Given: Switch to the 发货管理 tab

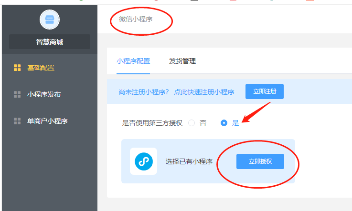Looking at the screenshot, I should point(182,61).
